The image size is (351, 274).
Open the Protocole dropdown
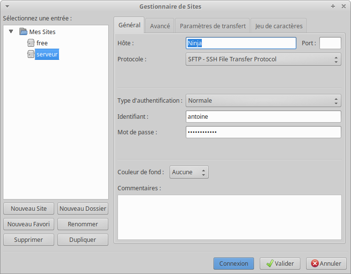coord(263,59)
